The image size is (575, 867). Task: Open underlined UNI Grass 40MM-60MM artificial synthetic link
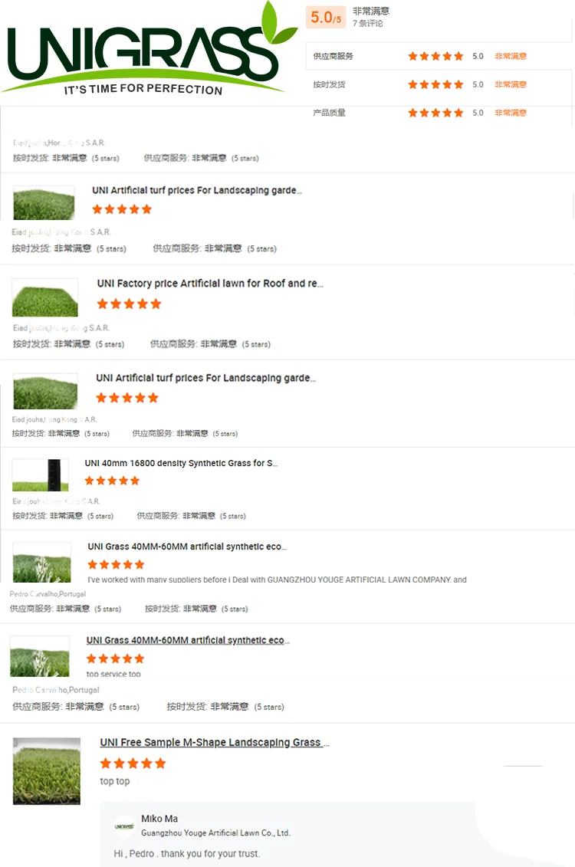coord(188,640)
